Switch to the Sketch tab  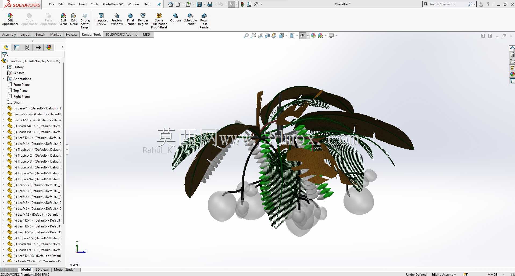click(x=40, y=35)
